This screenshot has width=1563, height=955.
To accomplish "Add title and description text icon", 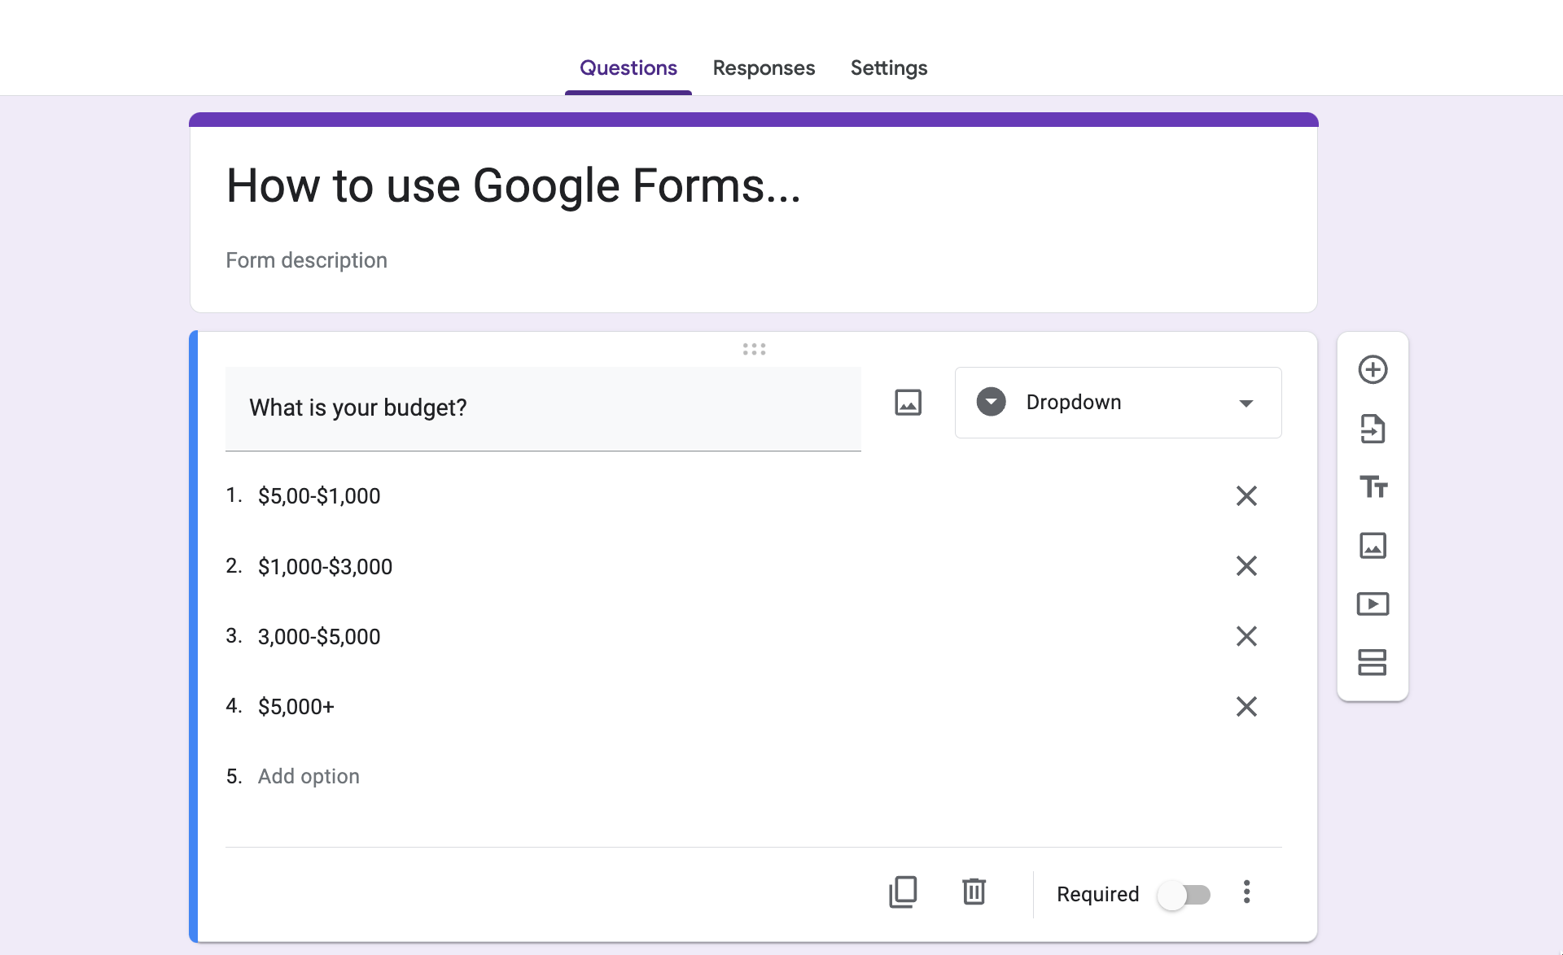I will tap(1373, 487).
